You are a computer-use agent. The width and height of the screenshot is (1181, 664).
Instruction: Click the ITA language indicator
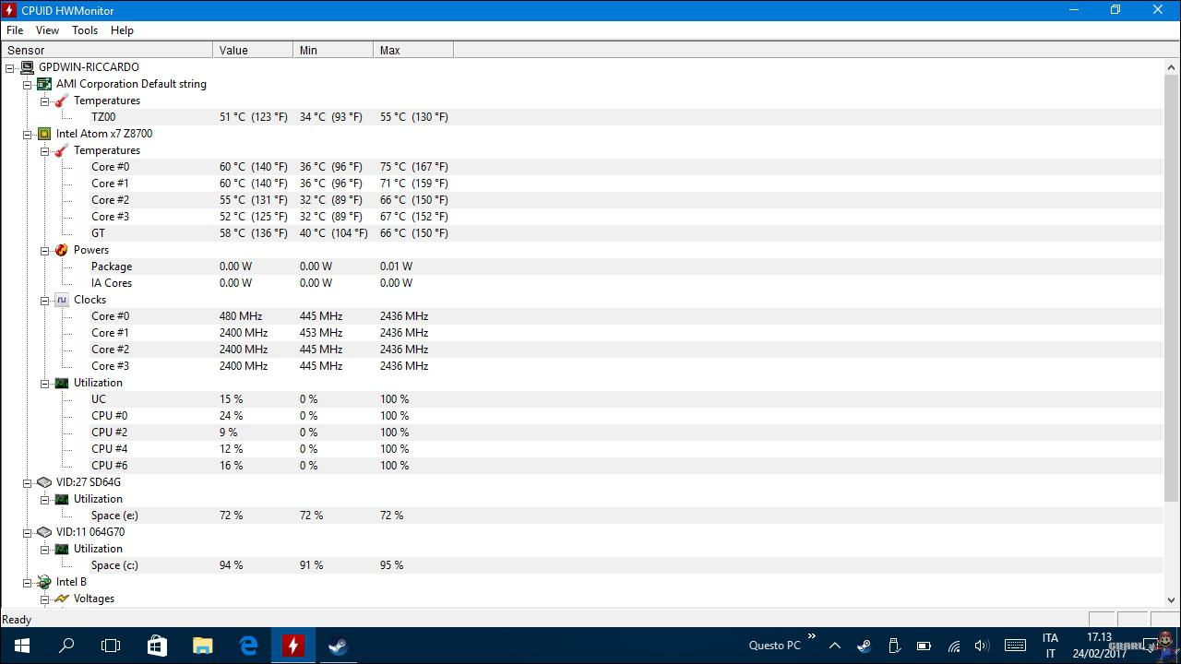pos(1050,638)
